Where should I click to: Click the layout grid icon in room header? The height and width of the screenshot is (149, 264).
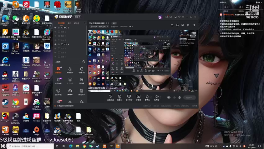183,25
